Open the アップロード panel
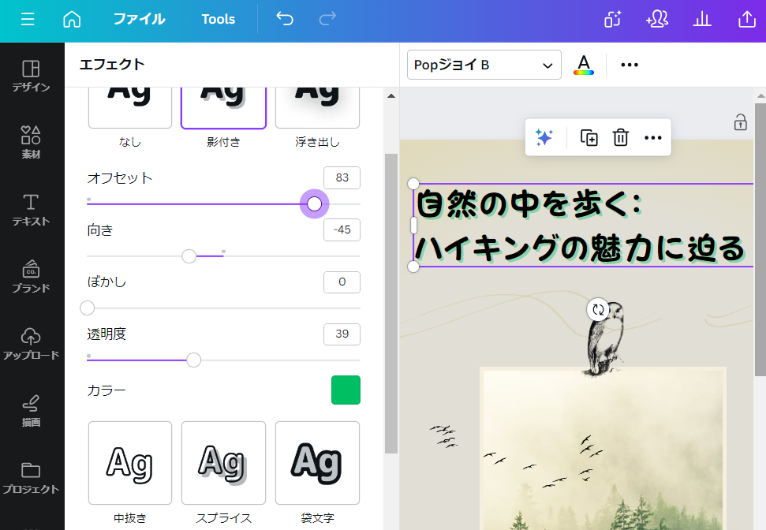The image size is (766, 530). tap(31, 343)
